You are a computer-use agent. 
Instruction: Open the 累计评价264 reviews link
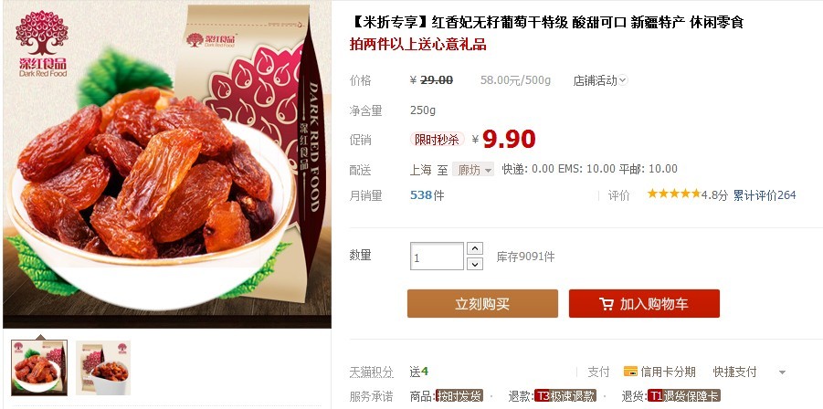[765, 195]
